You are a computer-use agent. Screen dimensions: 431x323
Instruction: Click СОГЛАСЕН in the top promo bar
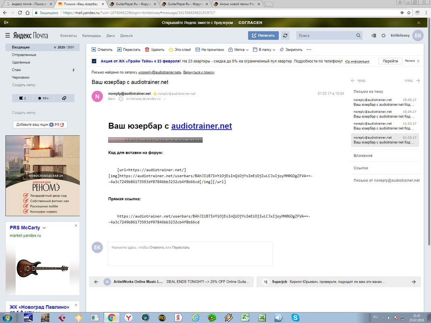click(x=250, y=23)
